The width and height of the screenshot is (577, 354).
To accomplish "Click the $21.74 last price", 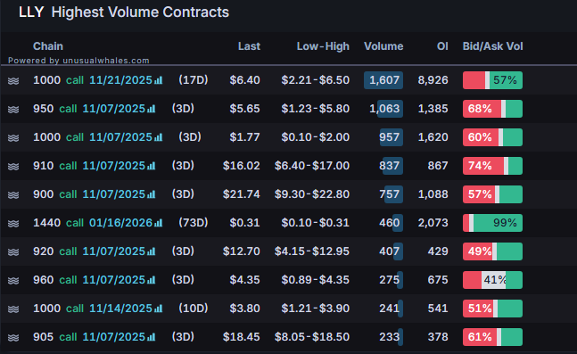I will [x=242, y=194].
